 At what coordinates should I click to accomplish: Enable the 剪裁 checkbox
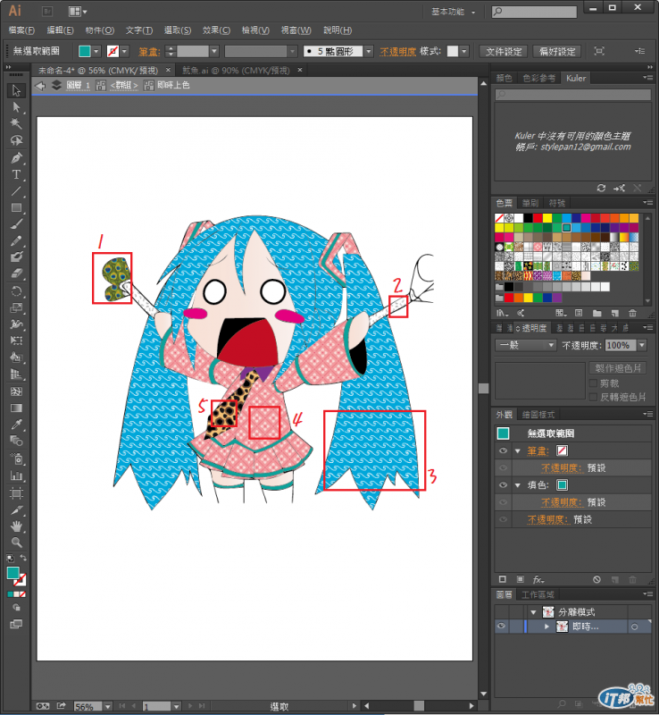[594, 383]
